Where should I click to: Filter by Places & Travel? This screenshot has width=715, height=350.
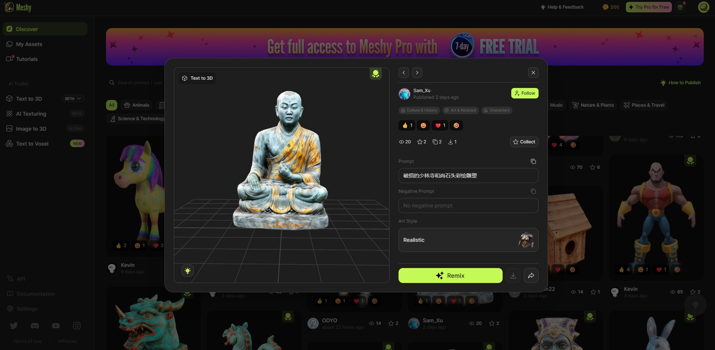point(644,105)
